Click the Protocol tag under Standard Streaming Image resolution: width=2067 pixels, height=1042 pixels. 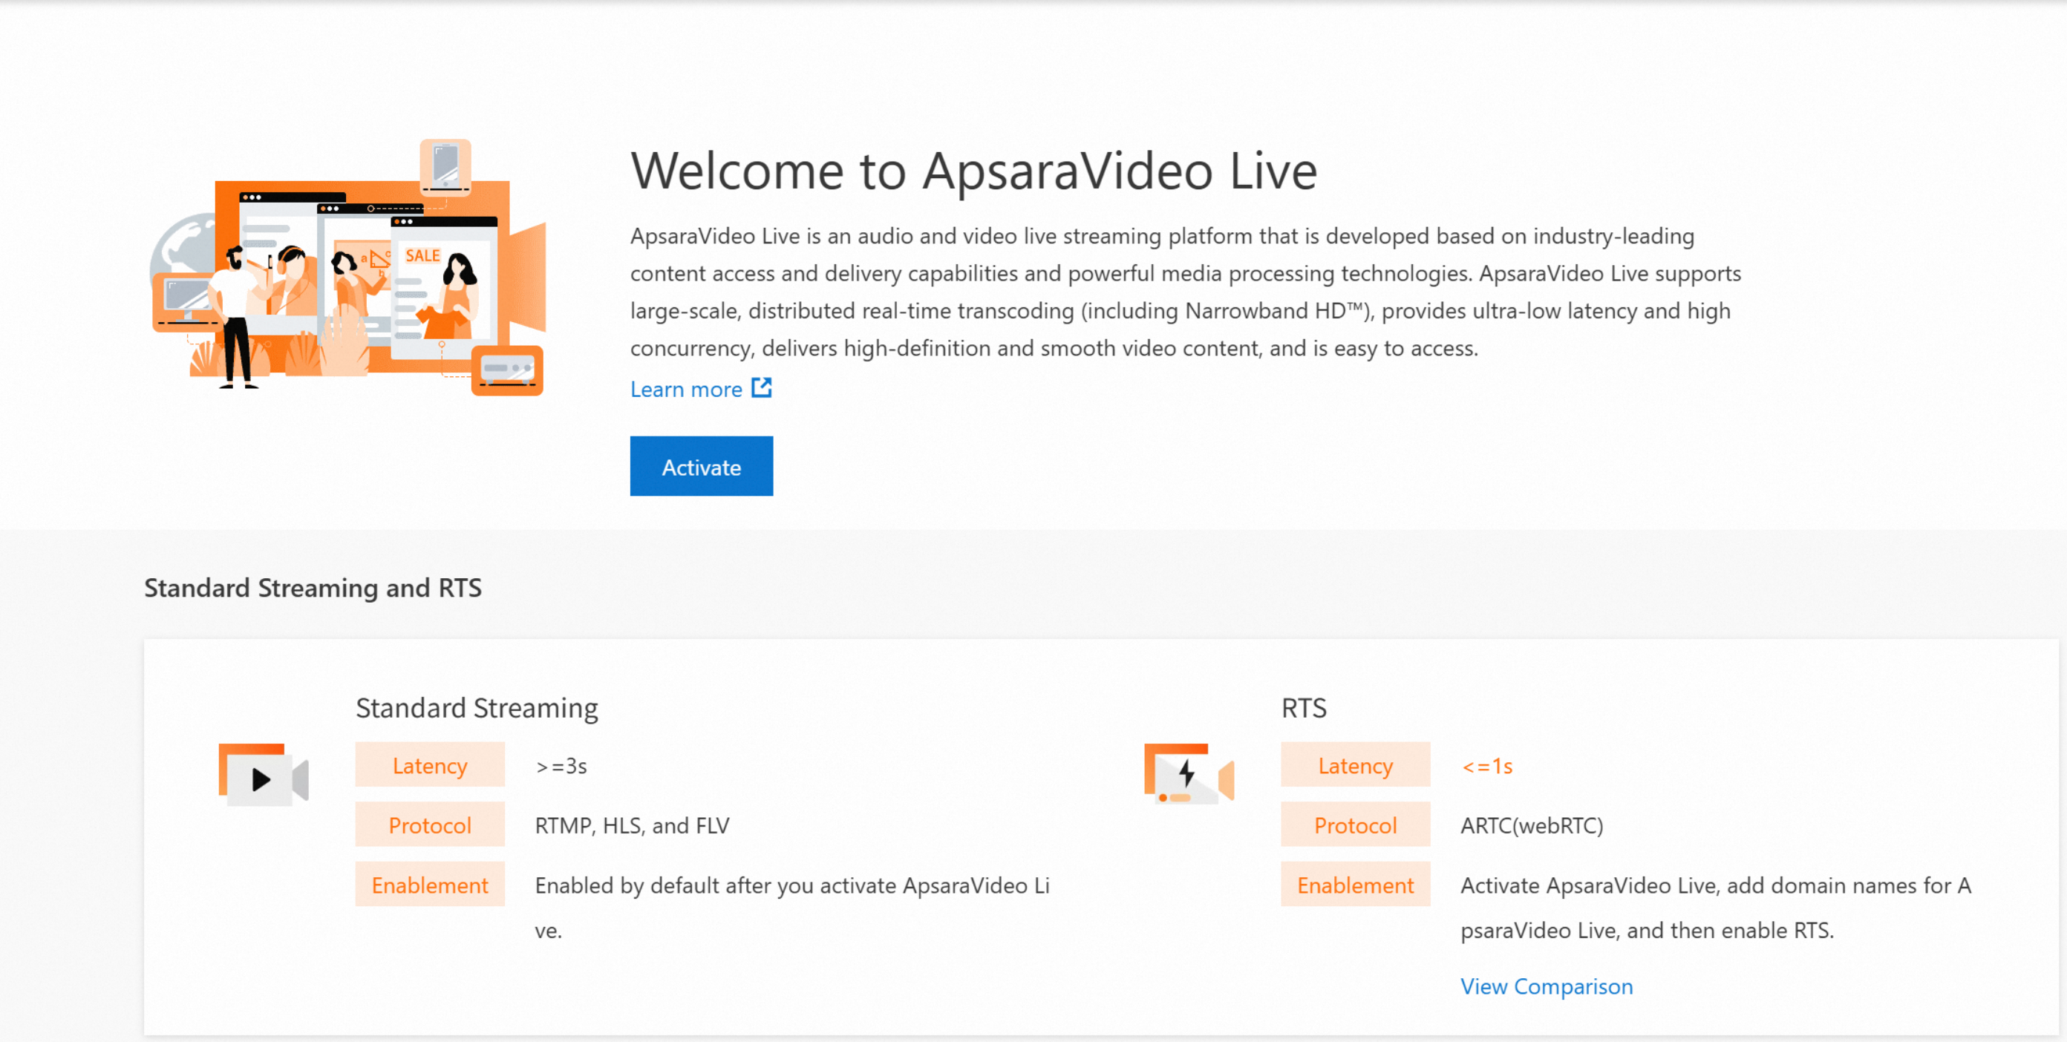[430, 825]
